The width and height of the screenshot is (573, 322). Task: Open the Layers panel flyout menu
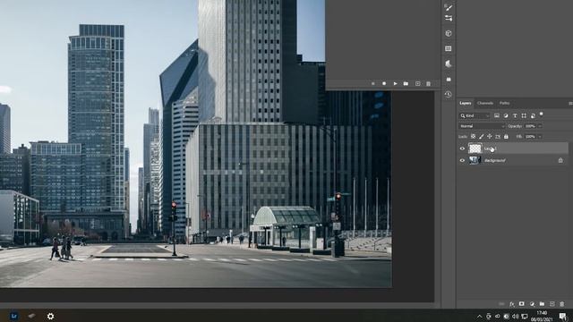tap(570, 104)
